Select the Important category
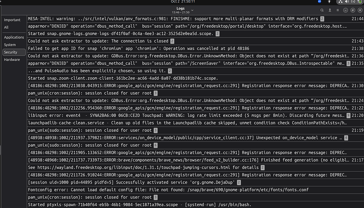This screenshot has width=364, height=208. tap(14, 20)
